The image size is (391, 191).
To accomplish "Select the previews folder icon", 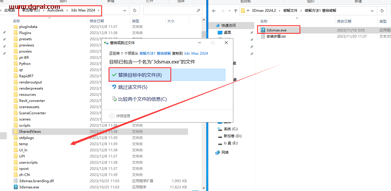I will click(16, 45).
